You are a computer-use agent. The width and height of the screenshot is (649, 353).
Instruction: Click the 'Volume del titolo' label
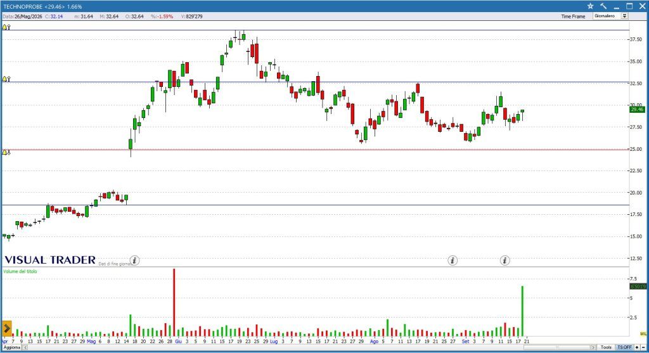pyautogui.click(x=20, y=271)
